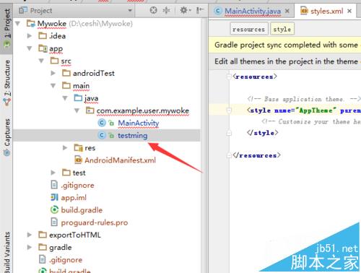Collapse the main folder

pos(53,86)
